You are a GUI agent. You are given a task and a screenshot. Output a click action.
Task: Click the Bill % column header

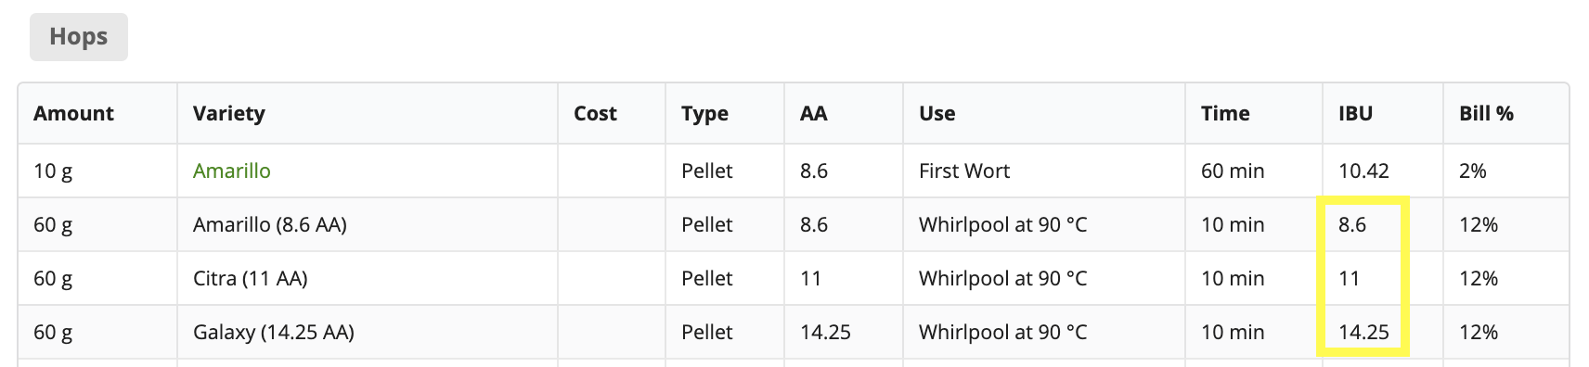click(x=1486, y=113)
